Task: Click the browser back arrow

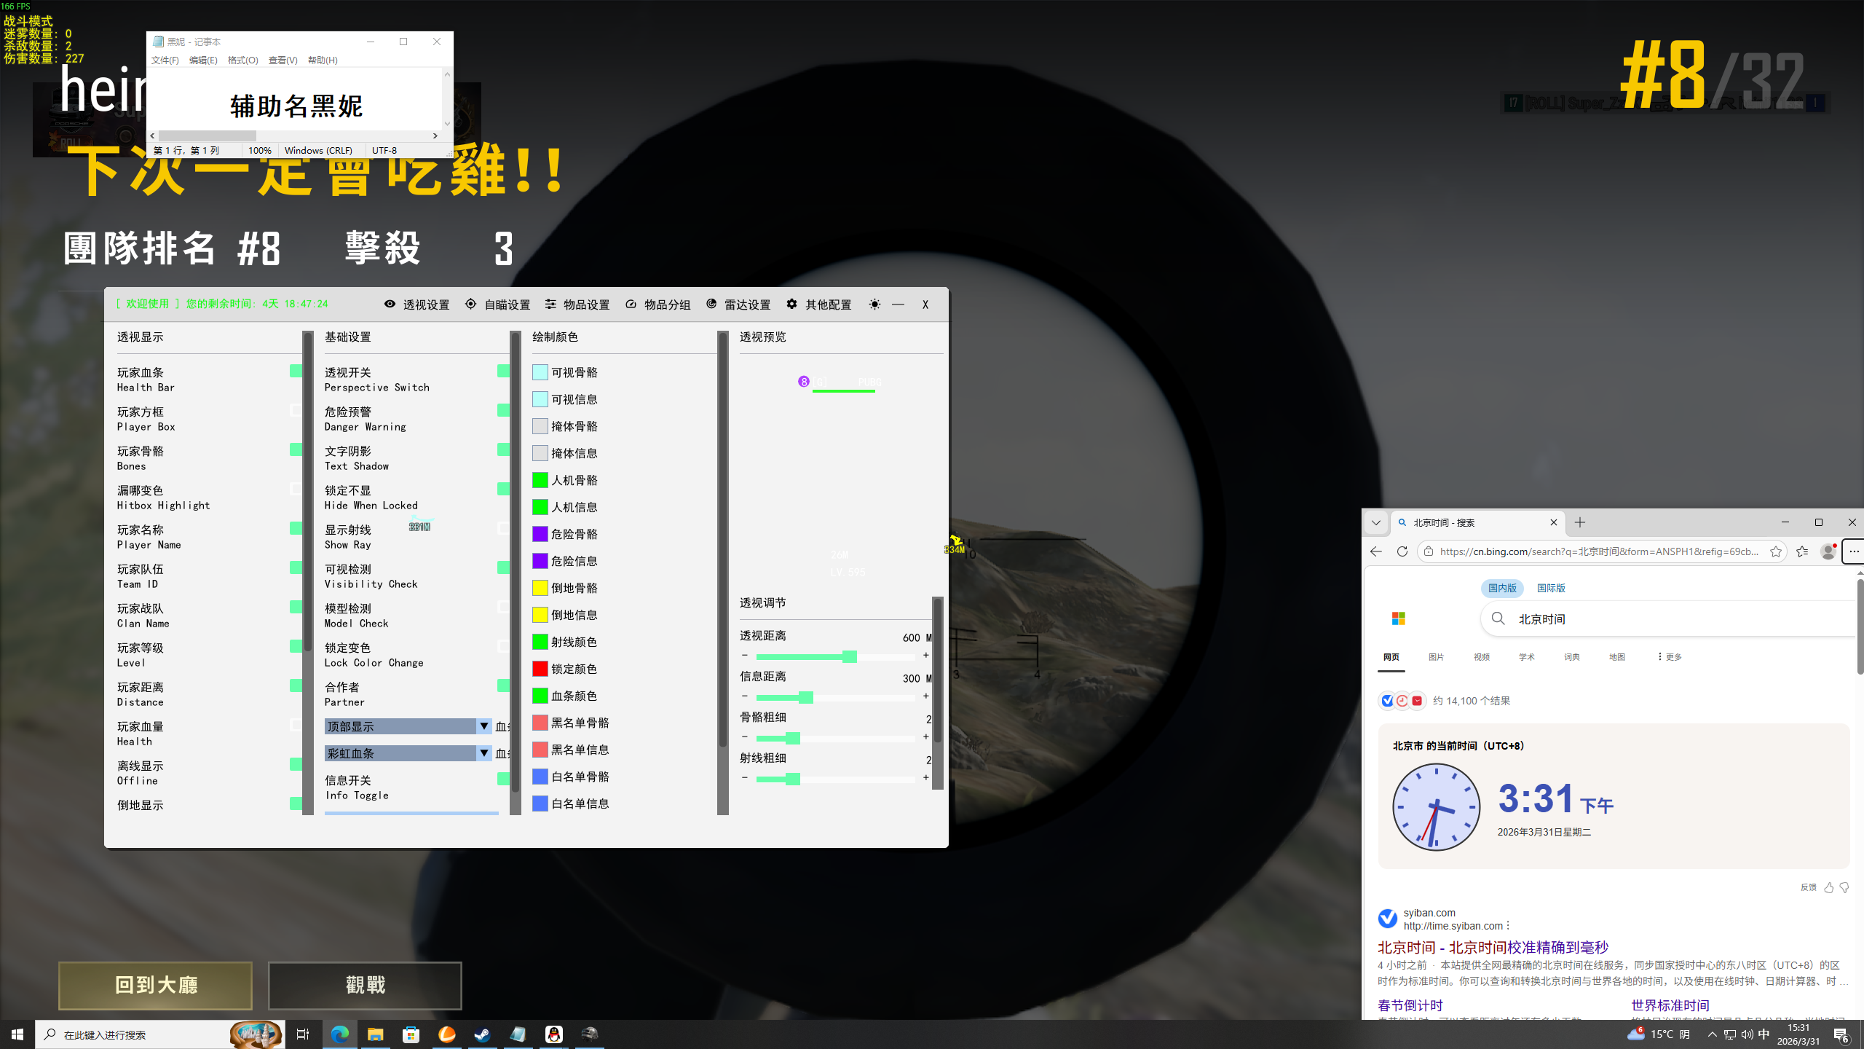Action: click(1375, 551)
